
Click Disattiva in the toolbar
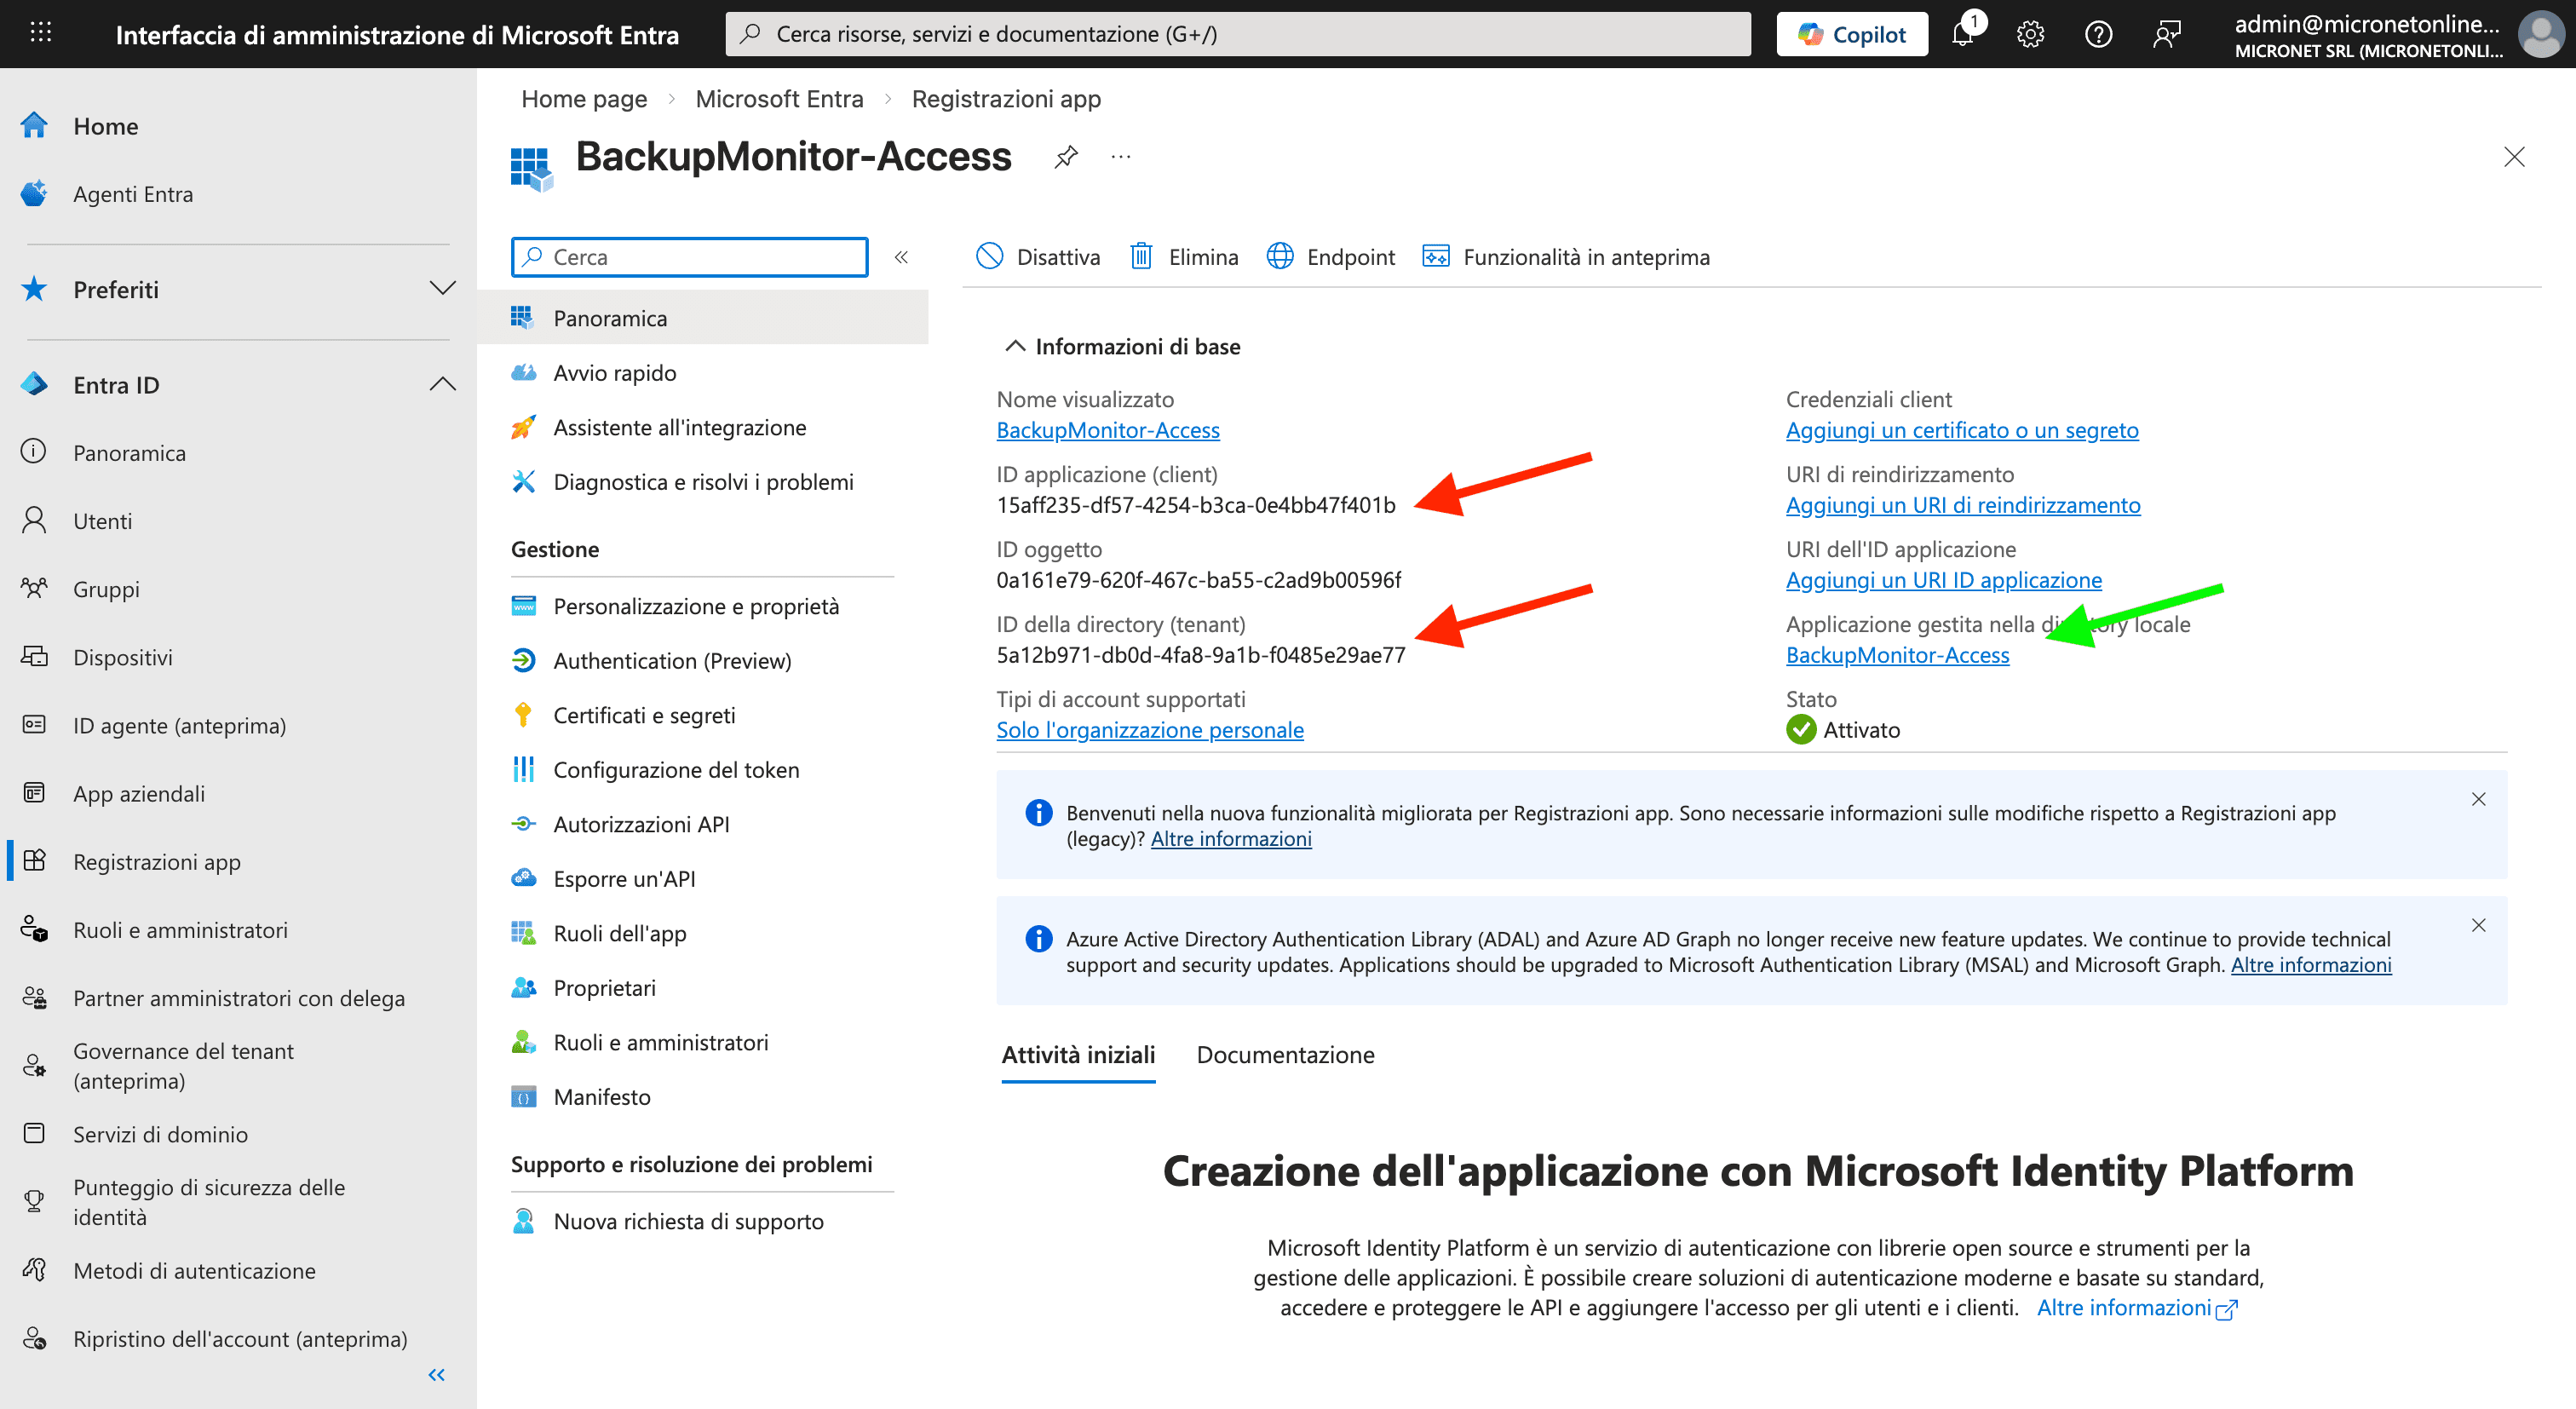coord(1038,257)
